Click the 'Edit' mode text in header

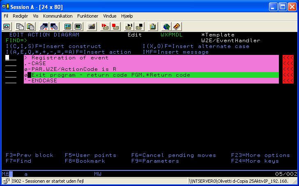(135, 35)
